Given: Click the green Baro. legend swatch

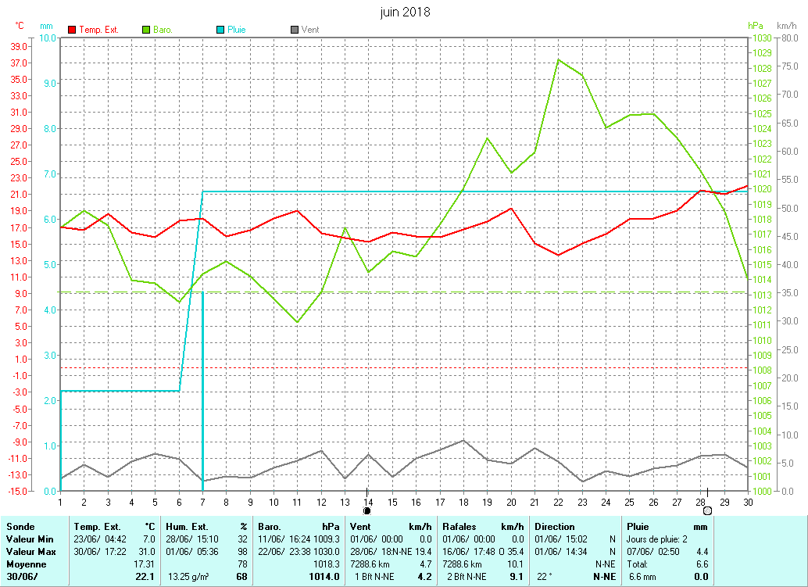Looking at the screenshot, I should 146,30.
